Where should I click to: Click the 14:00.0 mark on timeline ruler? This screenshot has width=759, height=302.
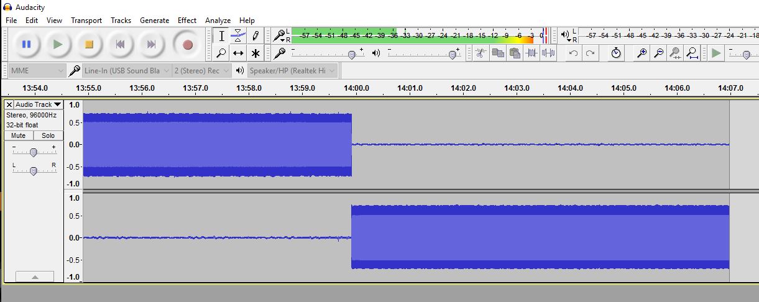356,88
